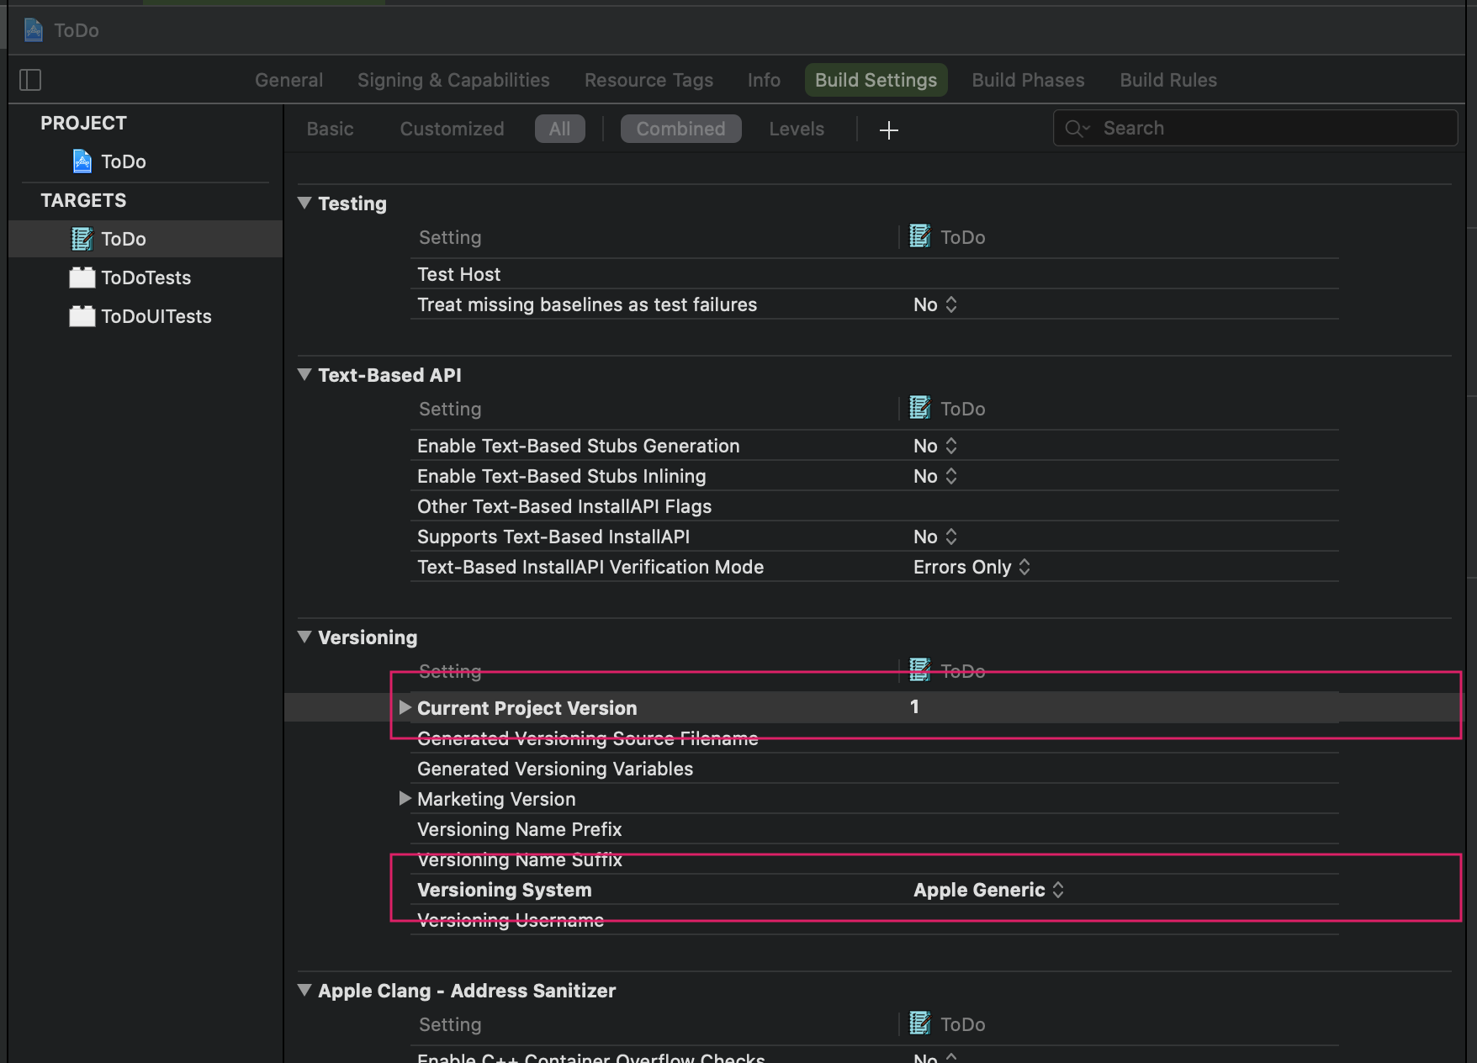Show only Basic build settings

click(x=330, y=129)
